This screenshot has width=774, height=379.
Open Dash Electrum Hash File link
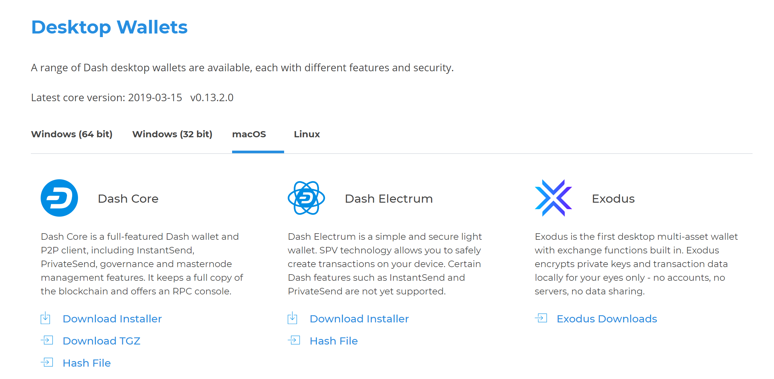point(334,341)
